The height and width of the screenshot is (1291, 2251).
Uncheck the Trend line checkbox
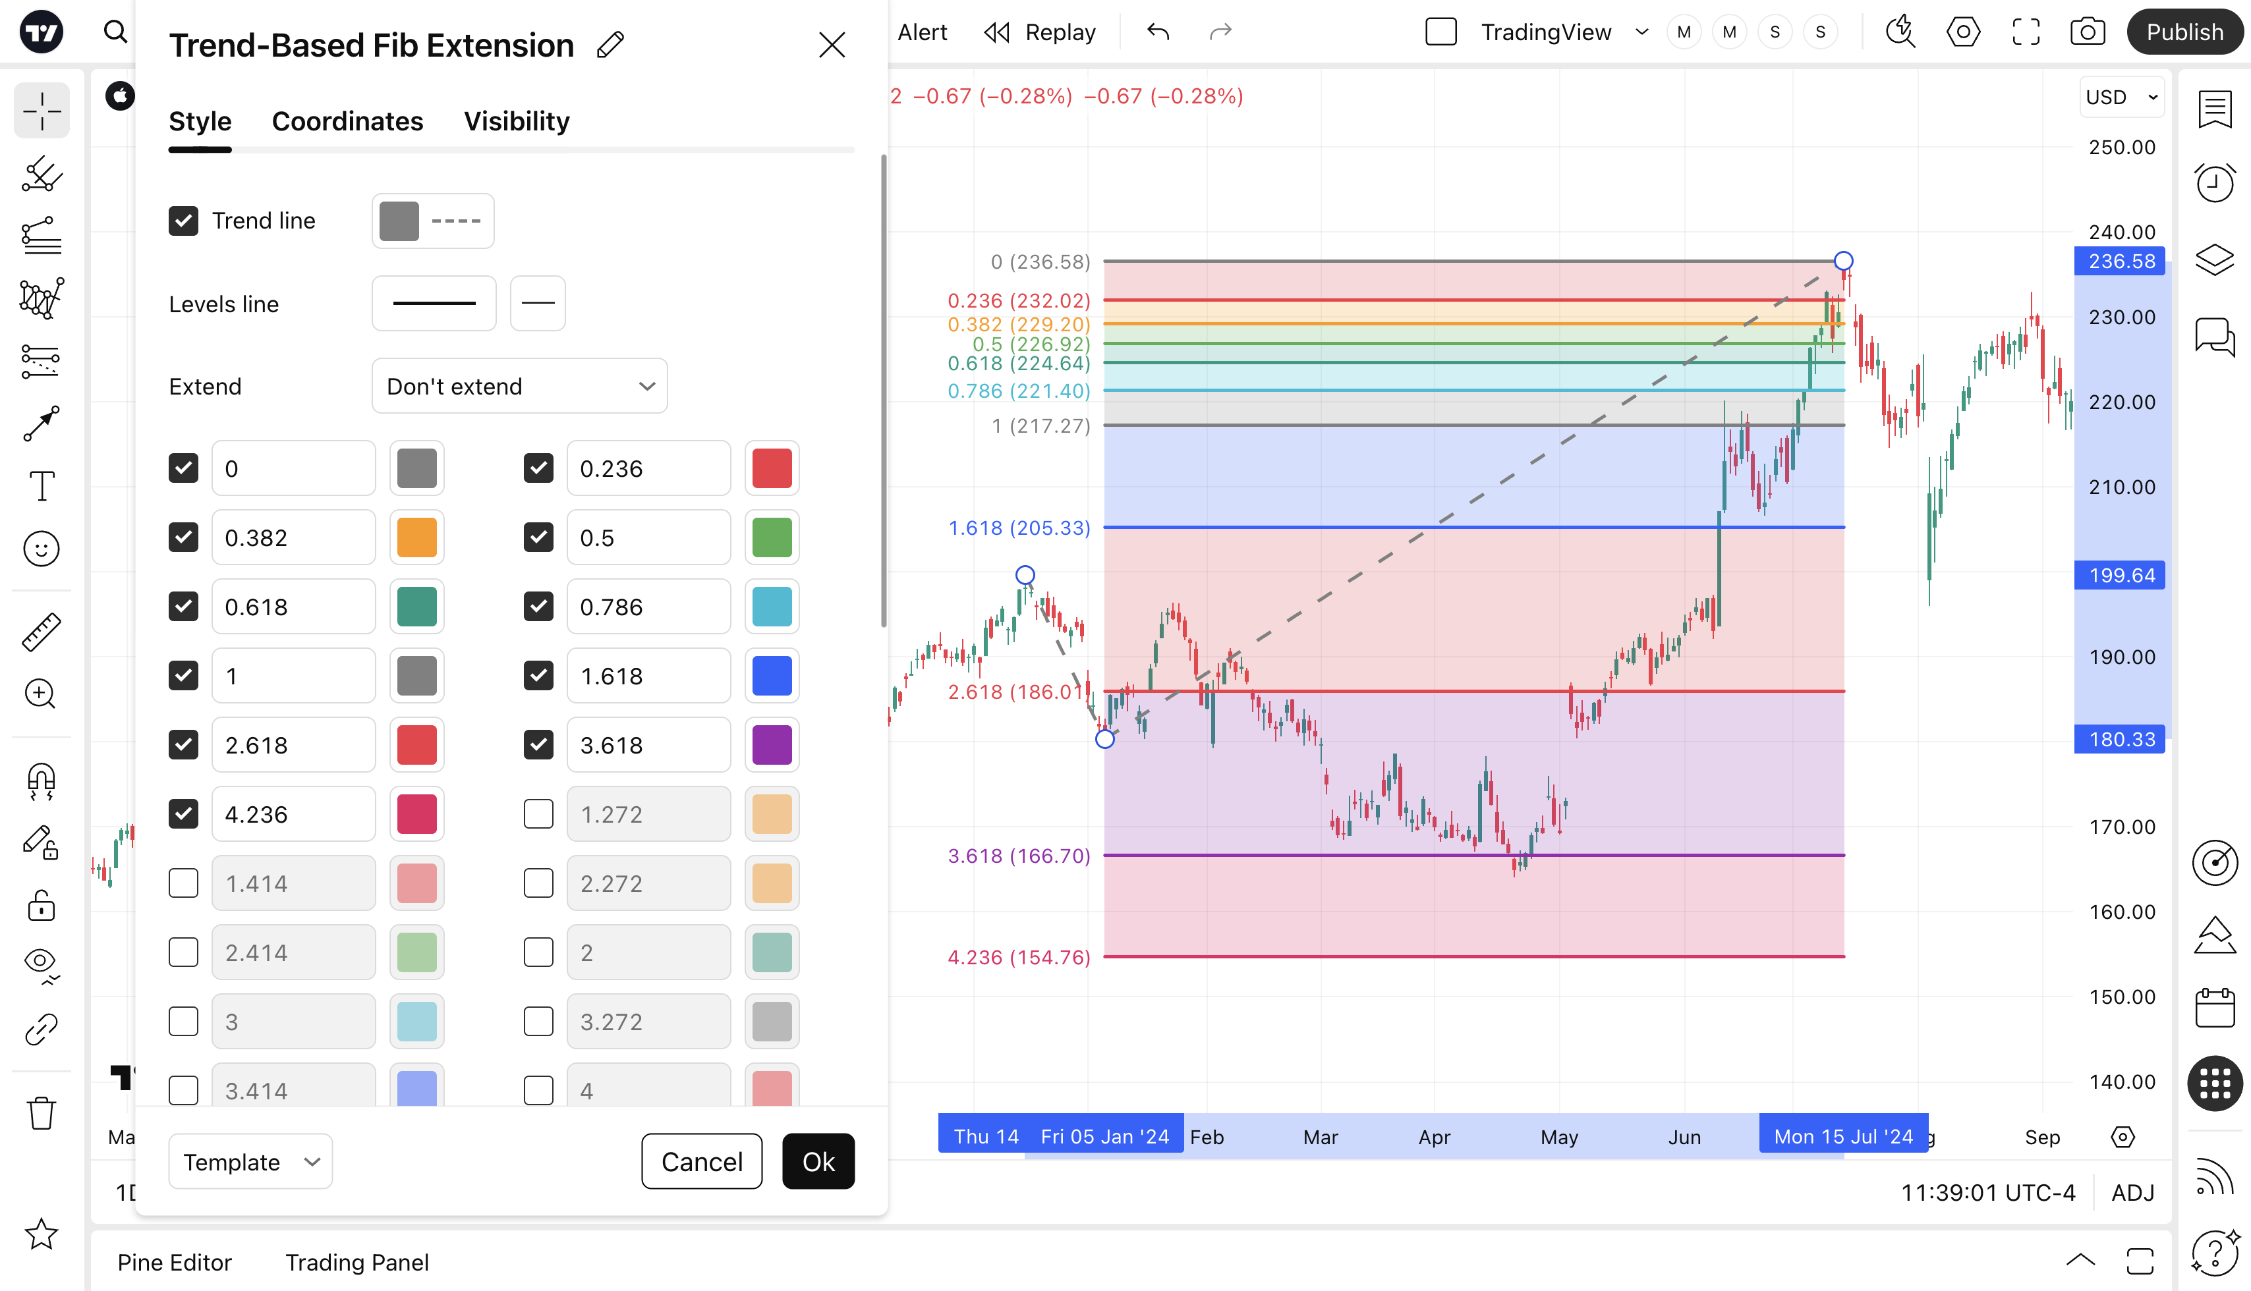[x=184, y=221]
